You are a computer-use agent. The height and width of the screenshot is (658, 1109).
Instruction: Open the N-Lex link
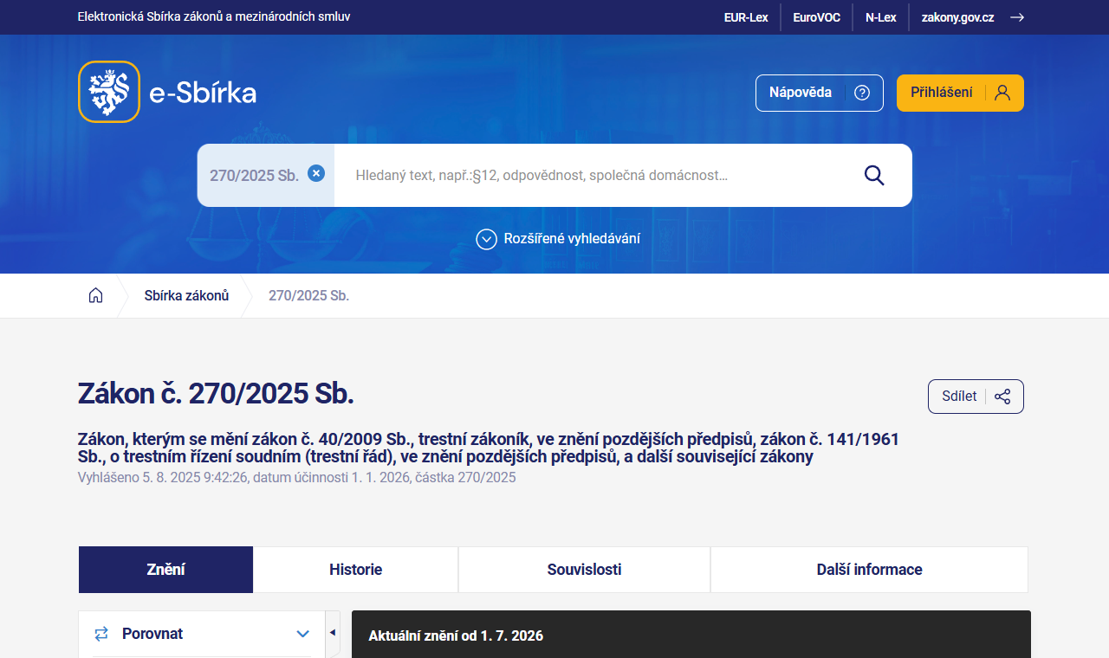point(880,17)
